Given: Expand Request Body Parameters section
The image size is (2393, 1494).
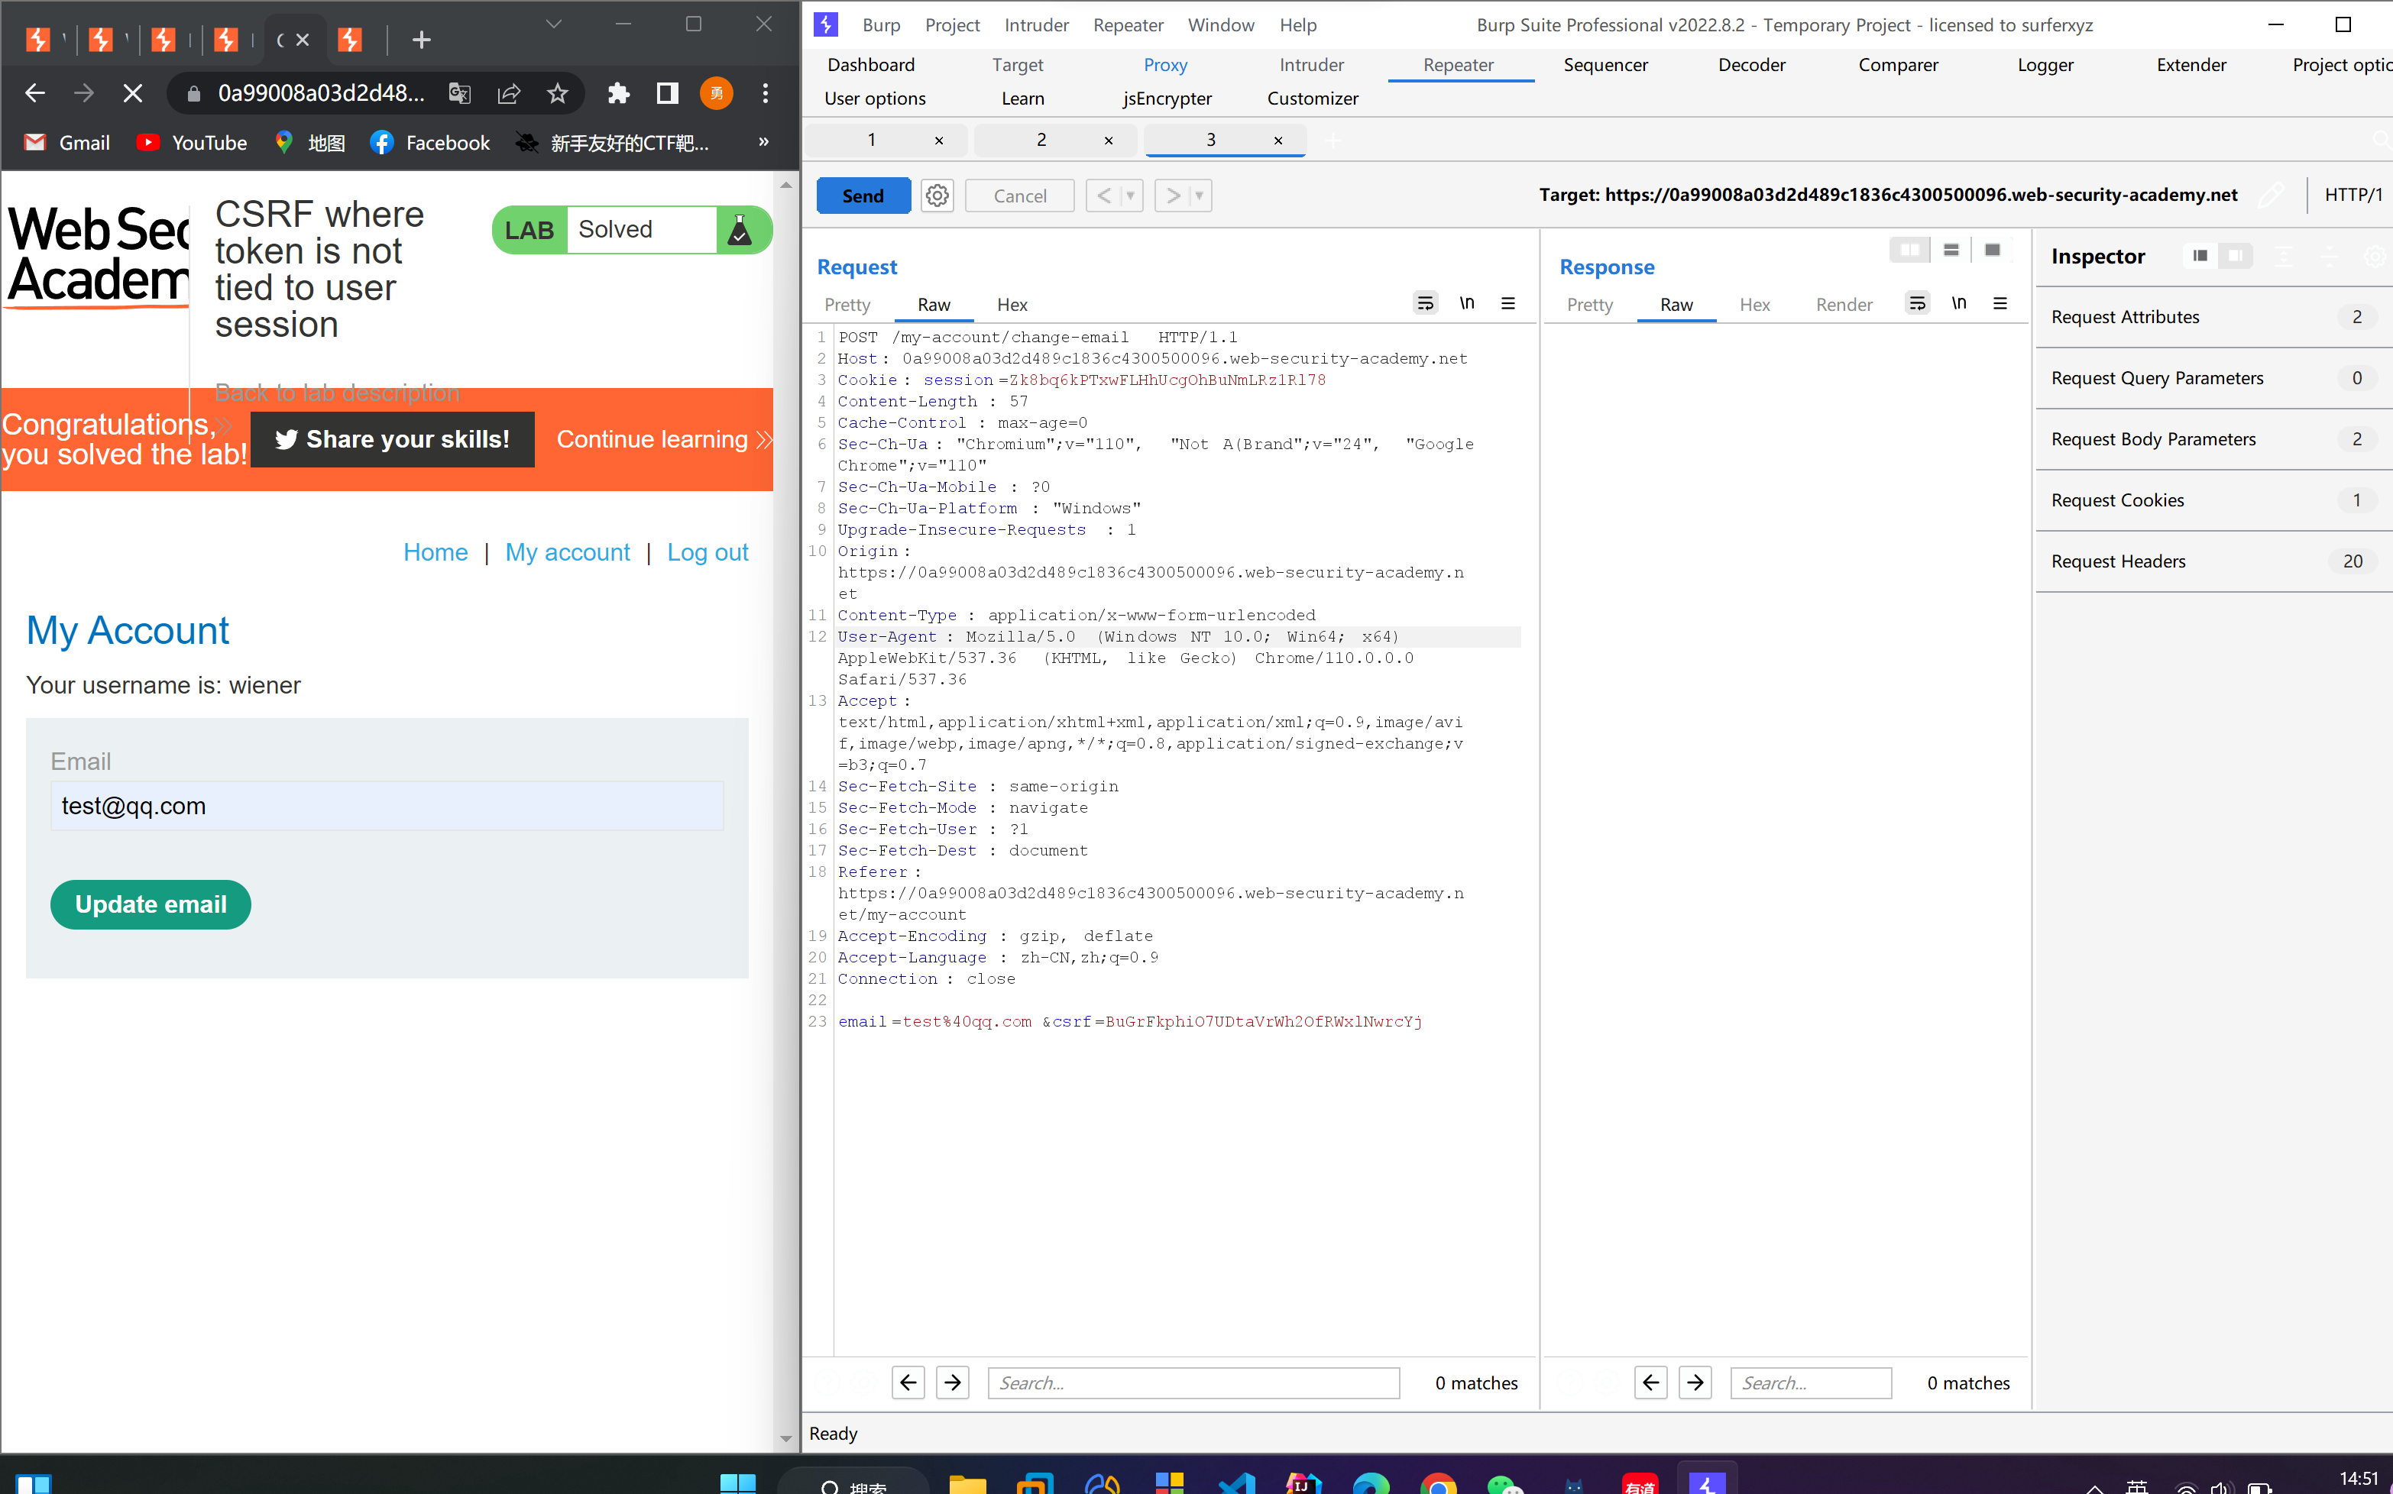Looking at the screenshot, I should coord(2153,438).
